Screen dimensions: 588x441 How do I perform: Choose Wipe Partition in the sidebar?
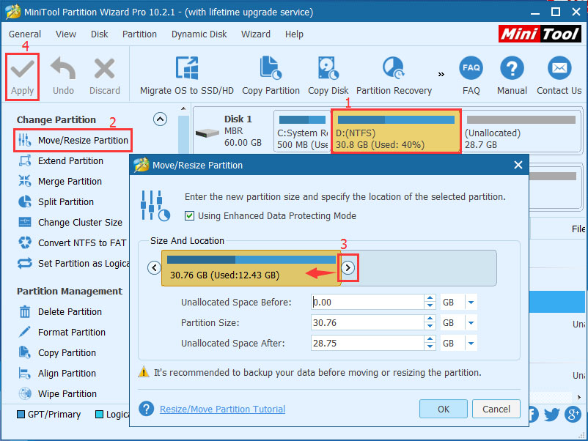pos(57,394)
